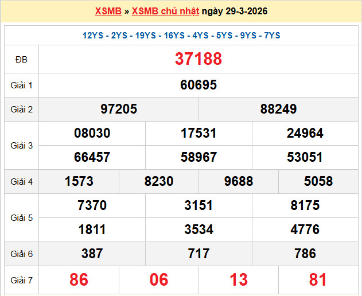Click the Giải 2 number 97205

119,109
